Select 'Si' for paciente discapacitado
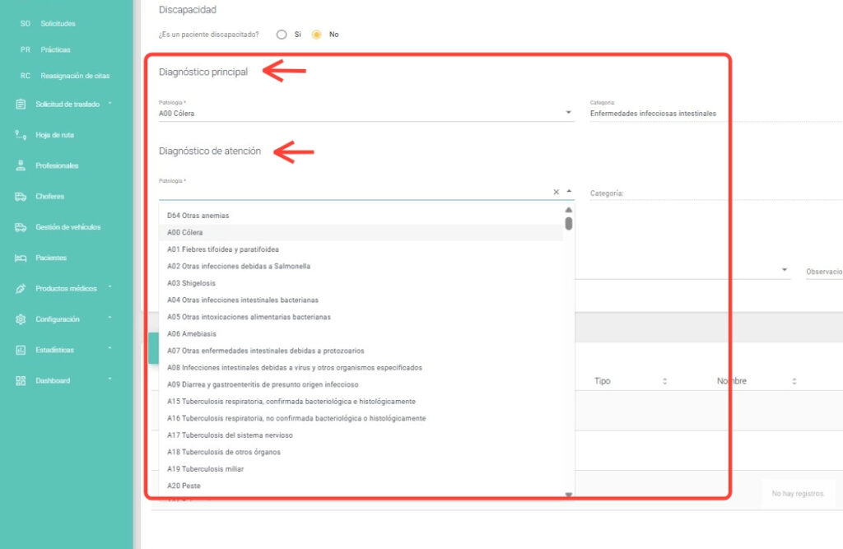 coord(282,35)
